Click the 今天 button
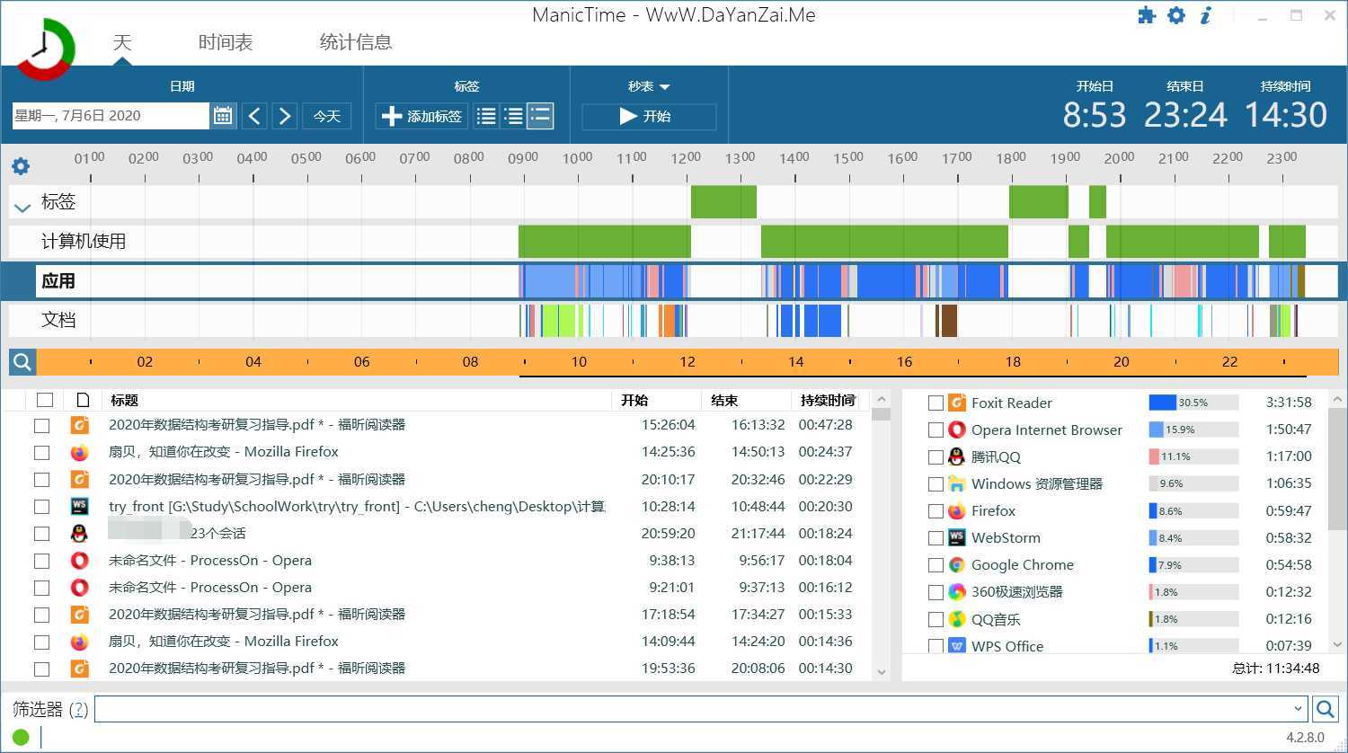Screen dimensions: 1348x753 click(x=327, y=116)
